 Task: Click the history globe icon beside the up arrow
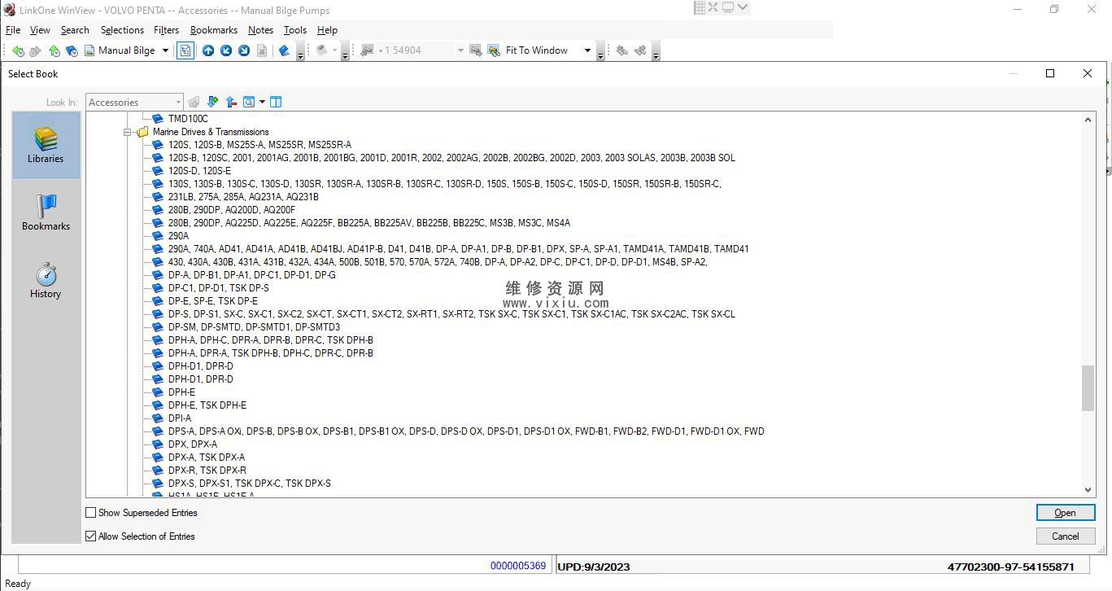click(72, 50)
